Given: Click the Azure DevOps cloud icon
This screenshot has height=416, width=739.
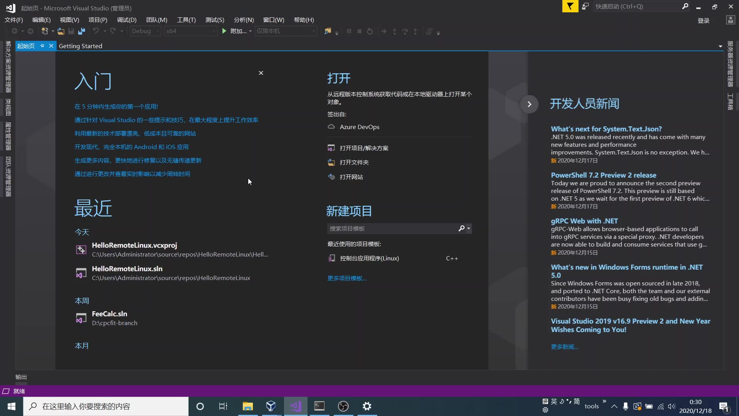Looking at the screenshot, I should 331,127.
